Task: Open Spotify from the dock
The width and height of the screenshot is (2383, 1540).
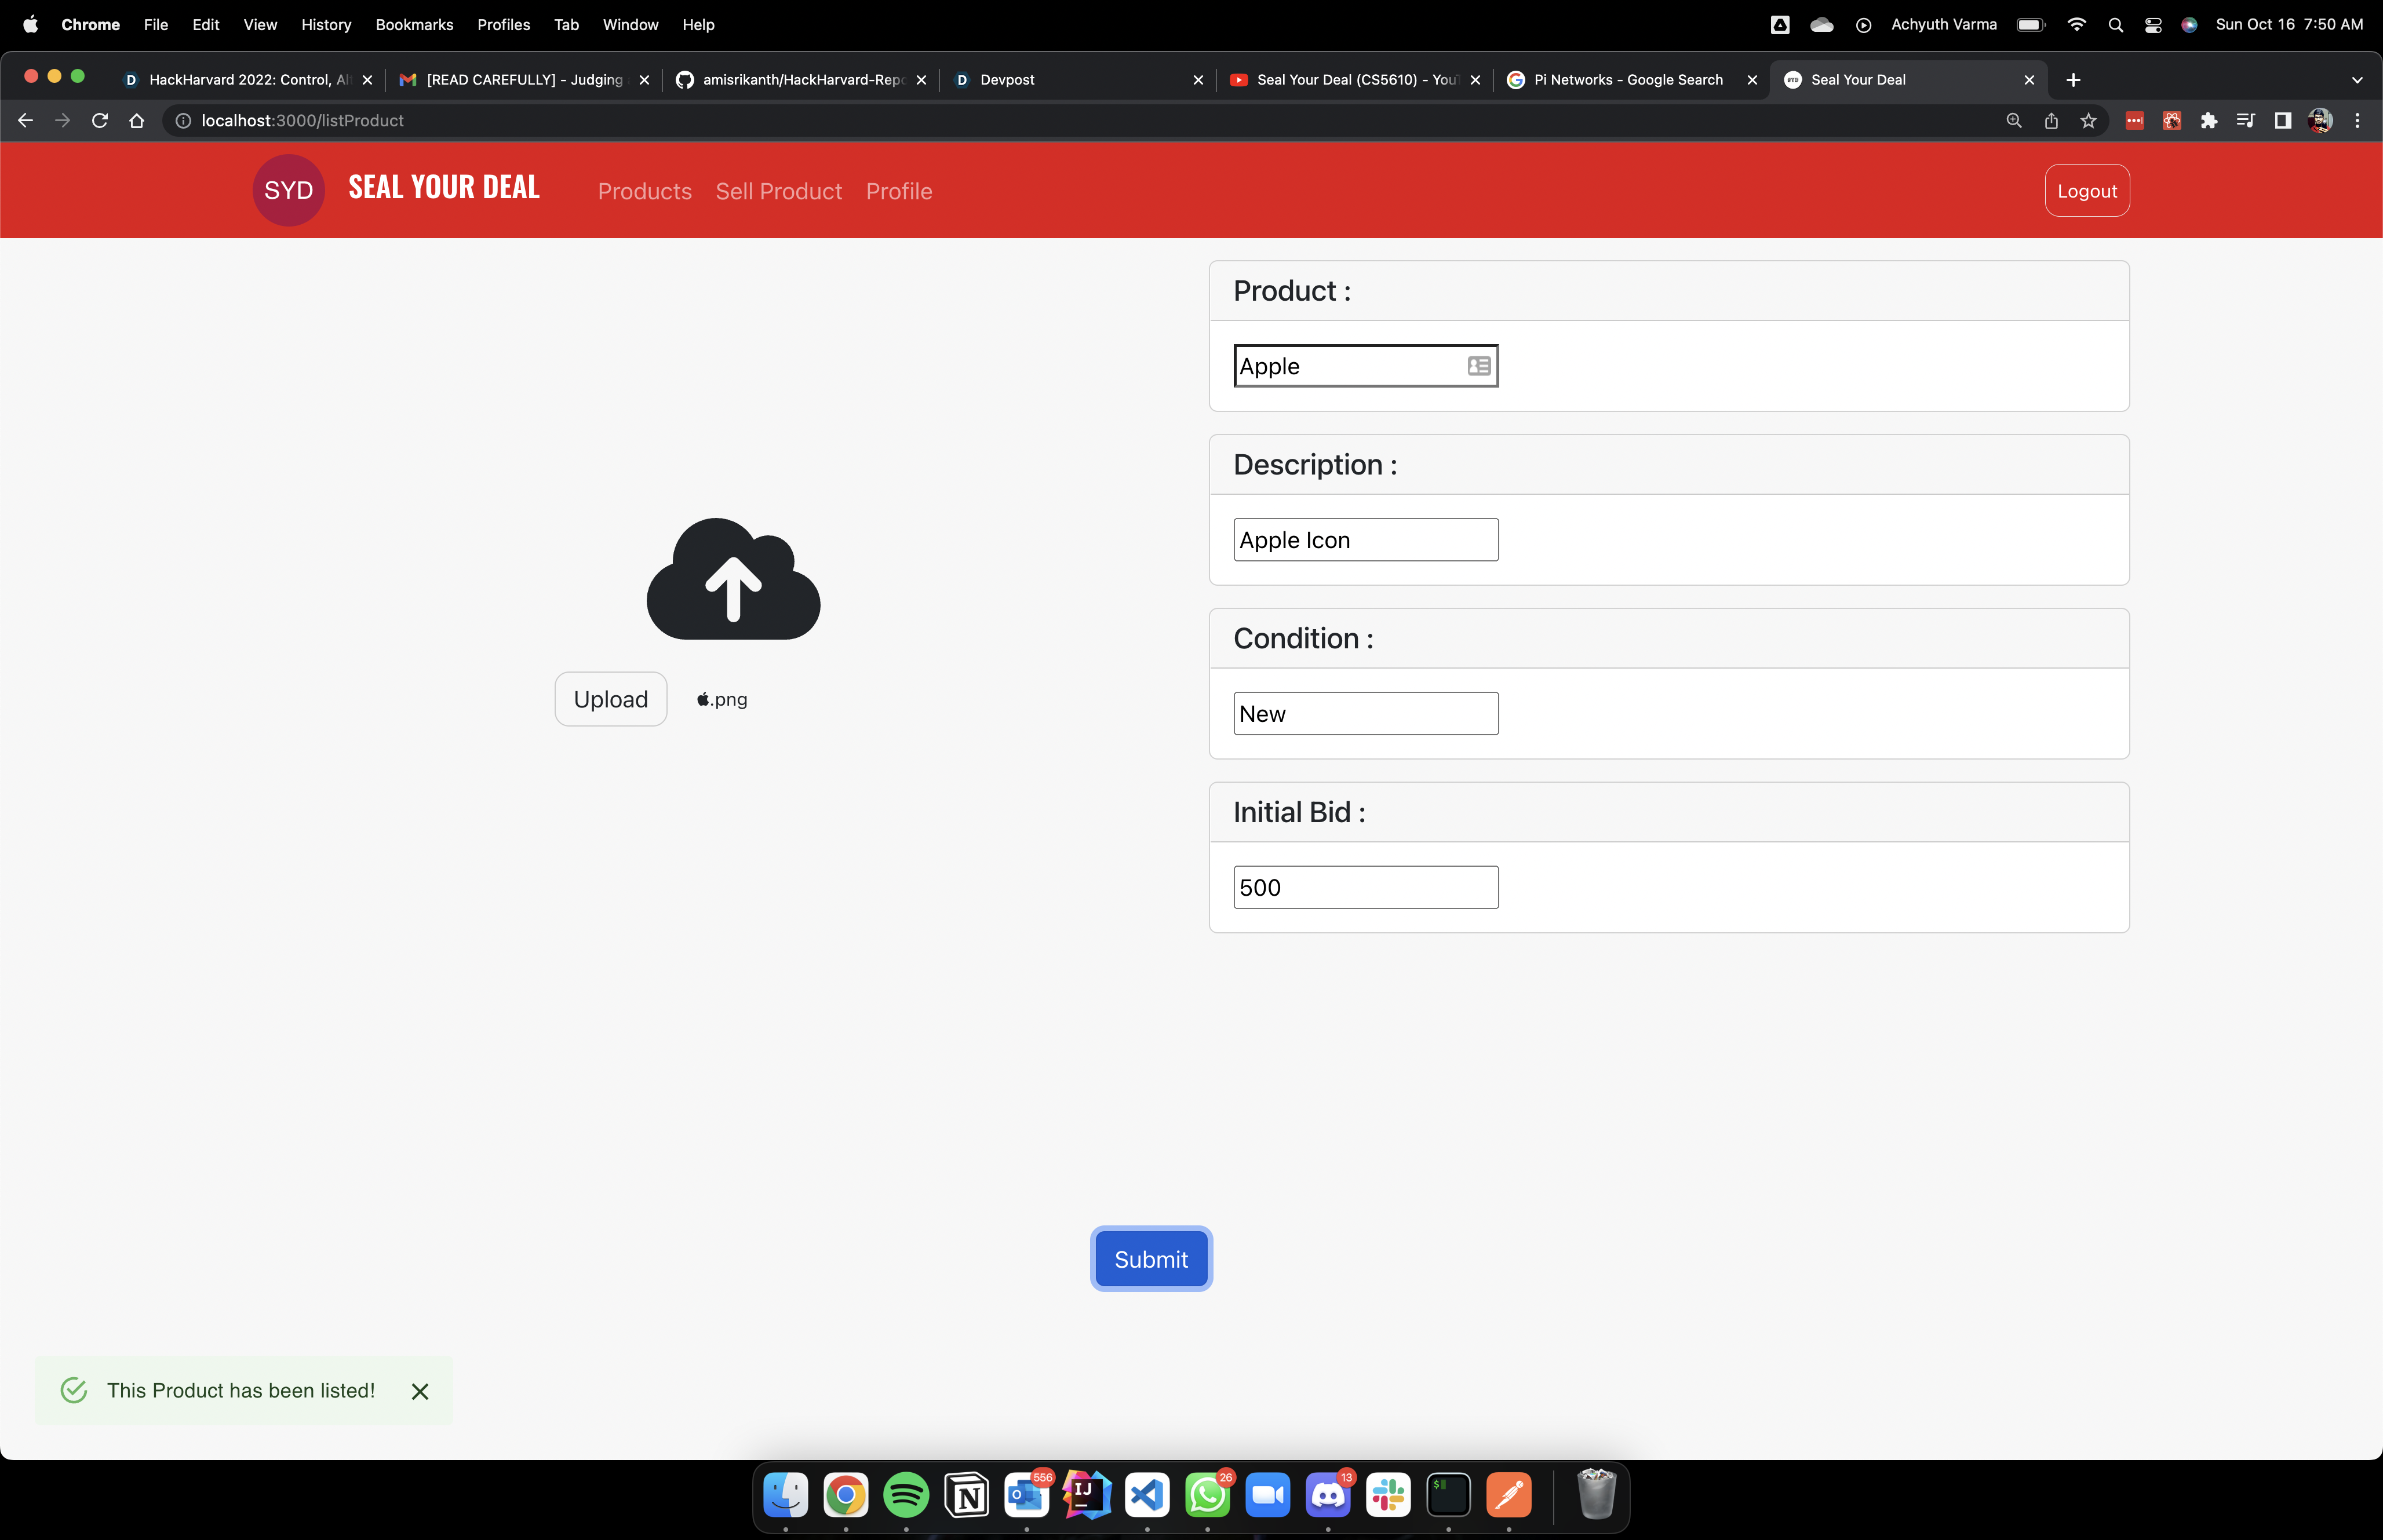Action: tap(906, 1495)
